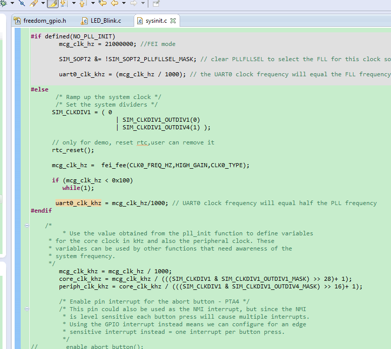Click the underlined rtc word in comment
The image size is (391, 349).
(142, 142)
